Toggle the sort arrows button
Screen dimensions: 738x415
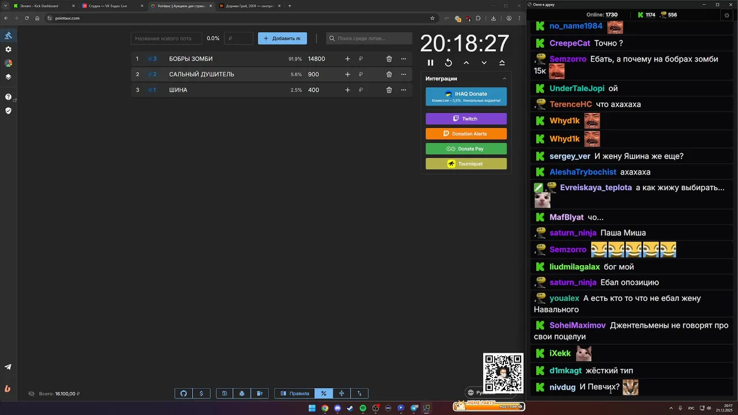pos(359,394)
